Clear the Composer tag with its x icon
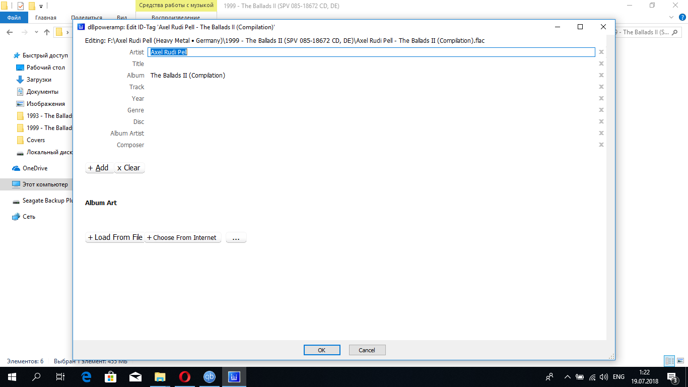The image size is (688, 387). tap(601, 145)
